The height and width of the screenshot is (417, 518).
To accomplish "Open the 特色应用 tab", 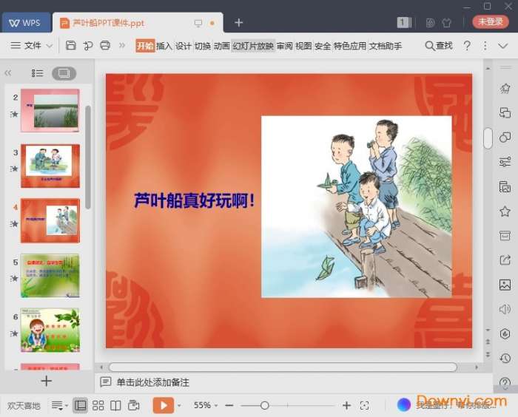I will [x=350, y=46].
